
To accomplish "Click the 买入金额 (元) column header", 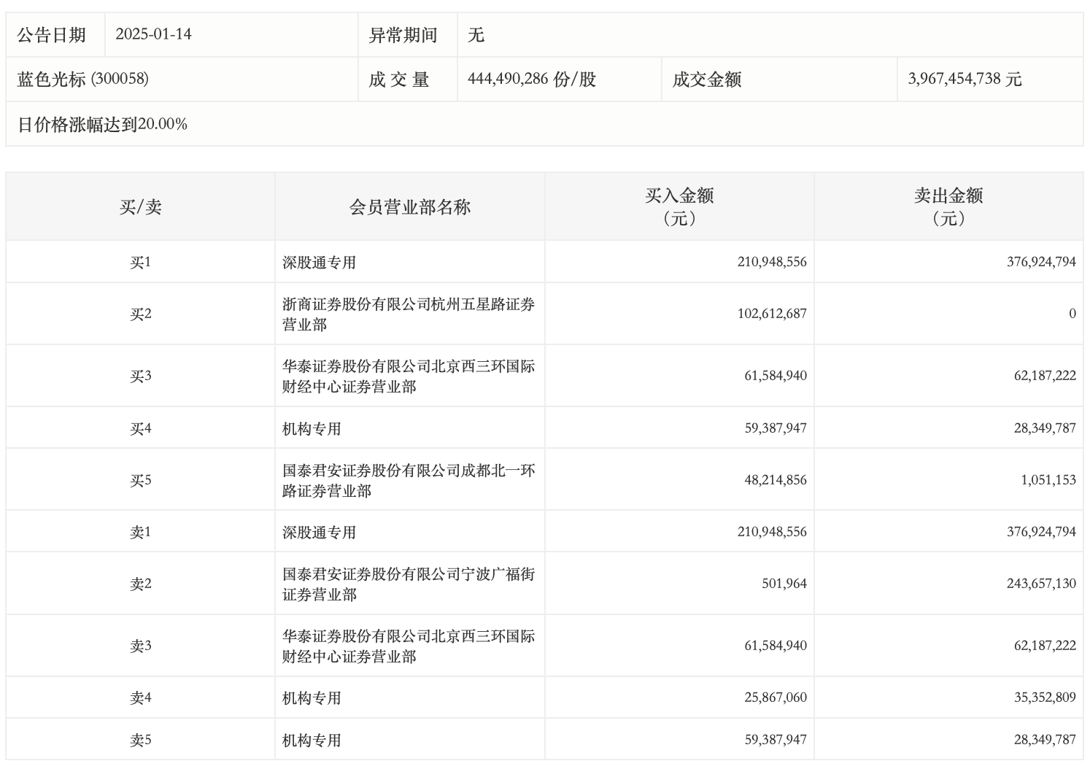I will coord(679,207).
